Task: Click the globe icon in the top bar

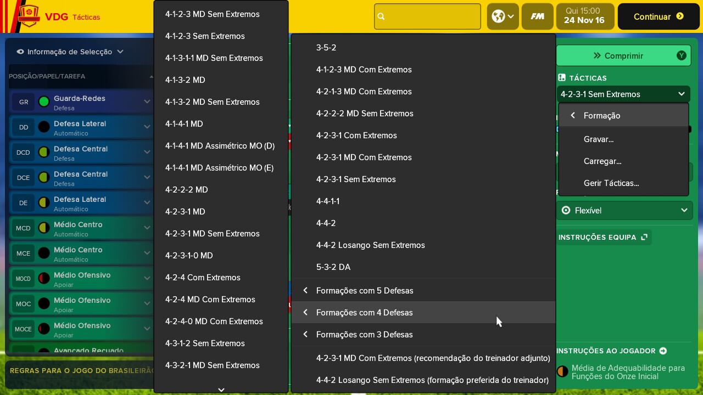Action: [x=499, y=16]
